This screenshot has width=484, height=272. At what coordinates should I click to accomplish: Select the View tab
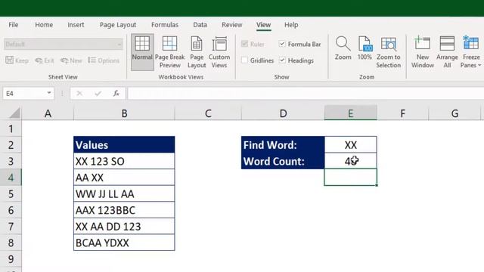[x=264, y=25]
